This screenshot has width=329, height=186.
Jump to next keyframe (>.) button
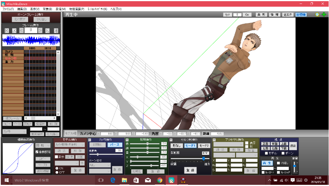[x=48, y=30]
